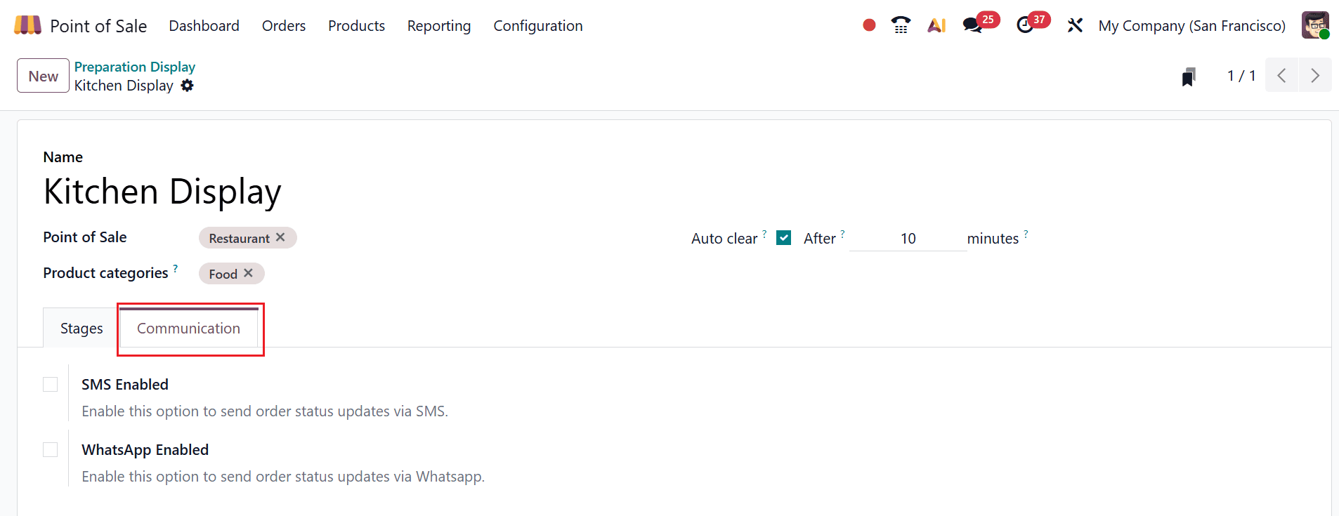The width and height of the screenshot is (1339, 516).
Task: Create a New preparation display
Action: click(43, 76)
